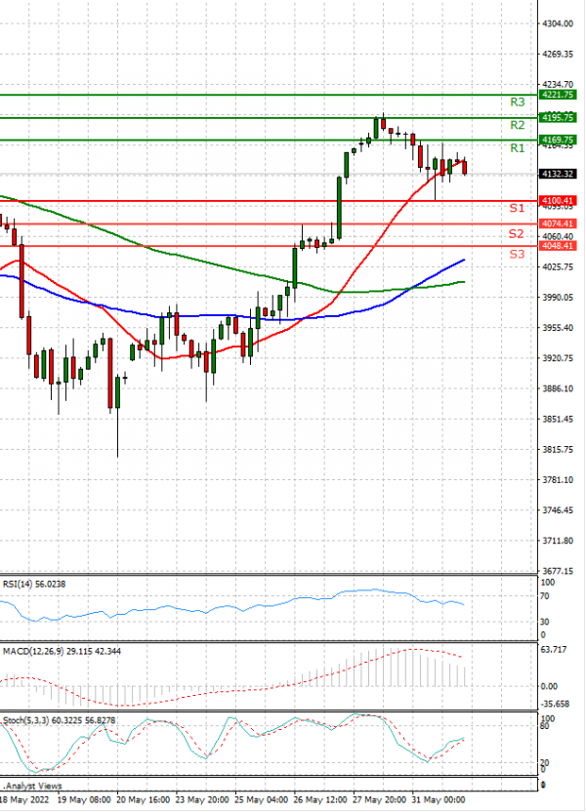Click the R3 resistance label
This screenshot has height=812, width=586.
click(x=518, y=101)
